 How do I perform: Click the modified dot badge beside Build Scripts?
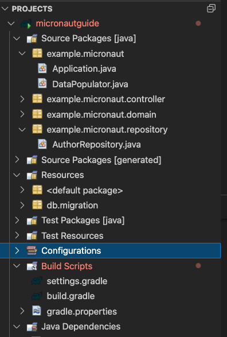click(198, 266)
